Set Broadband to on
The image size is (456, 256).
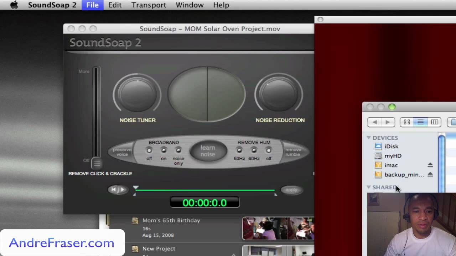click(164, 150)
